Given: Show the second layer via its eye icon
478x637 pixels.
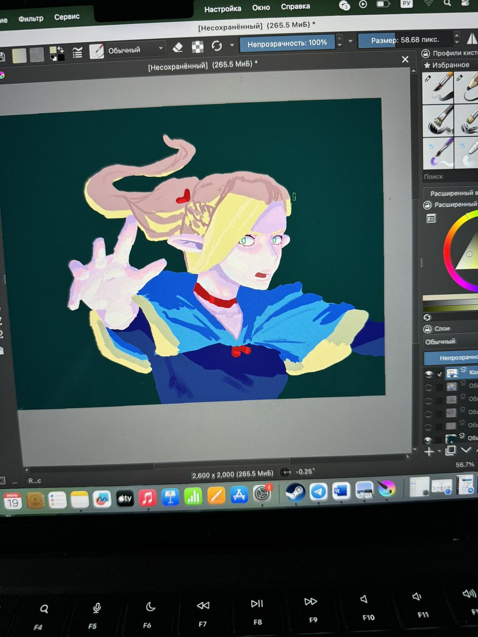Looking at the screenshot, I should pos(429,387).
